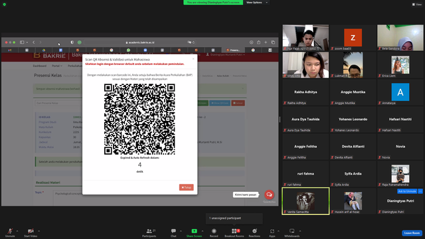Open the Chat panel

[173, 232]
